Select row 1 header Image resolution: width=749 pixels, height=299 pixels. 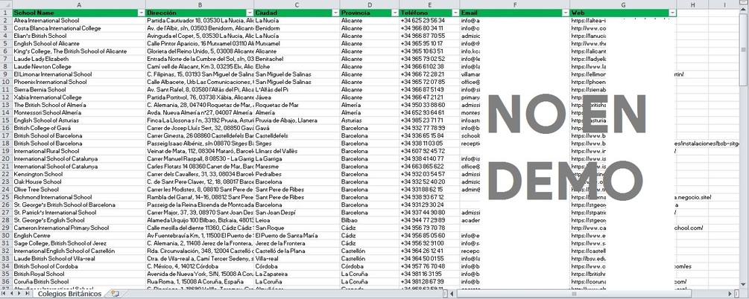click(x=6, y=13)
